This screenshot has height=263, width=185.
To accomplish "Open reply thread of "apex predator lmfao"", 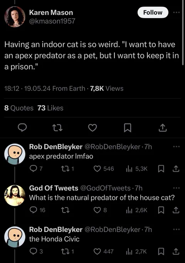I will (36, 169).
